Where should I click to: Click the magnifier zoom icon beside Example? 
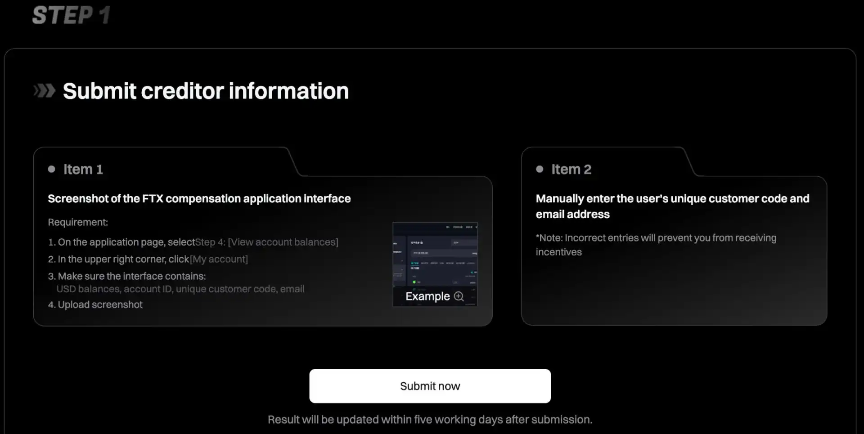(x=459, y=296)
